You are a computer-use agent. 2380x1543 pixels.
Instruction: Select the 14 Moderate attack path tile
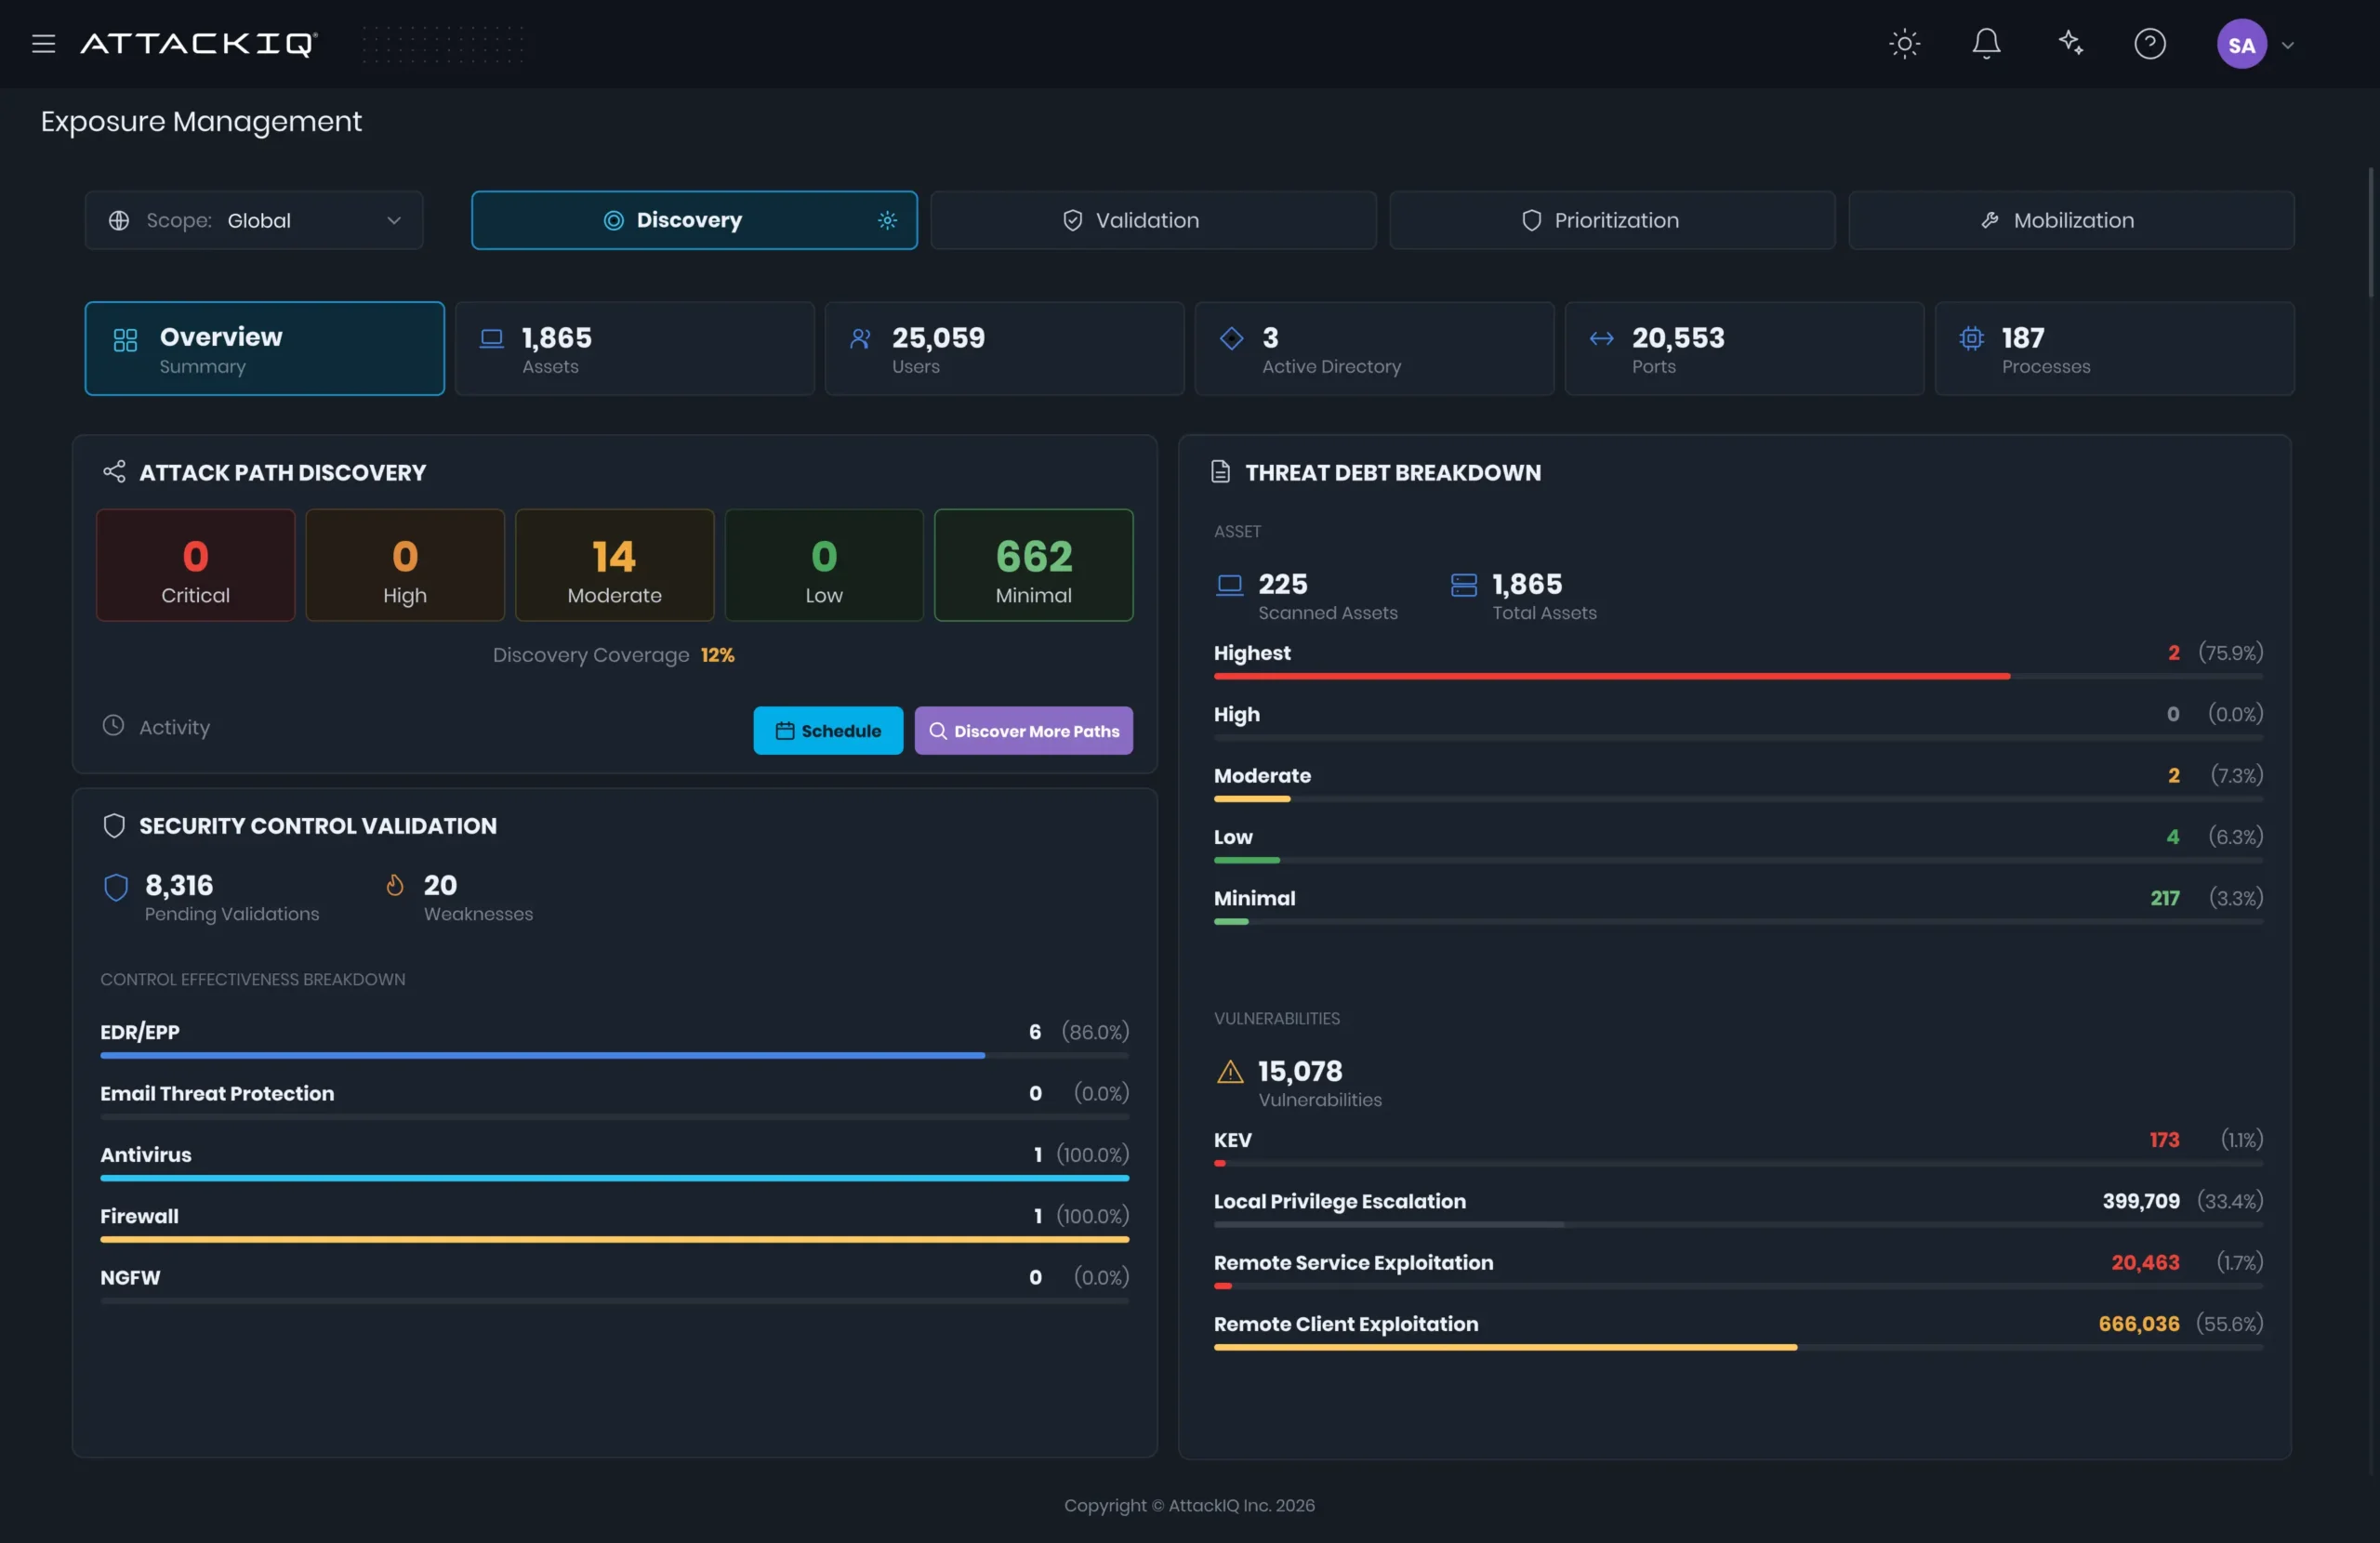[614, 565]
